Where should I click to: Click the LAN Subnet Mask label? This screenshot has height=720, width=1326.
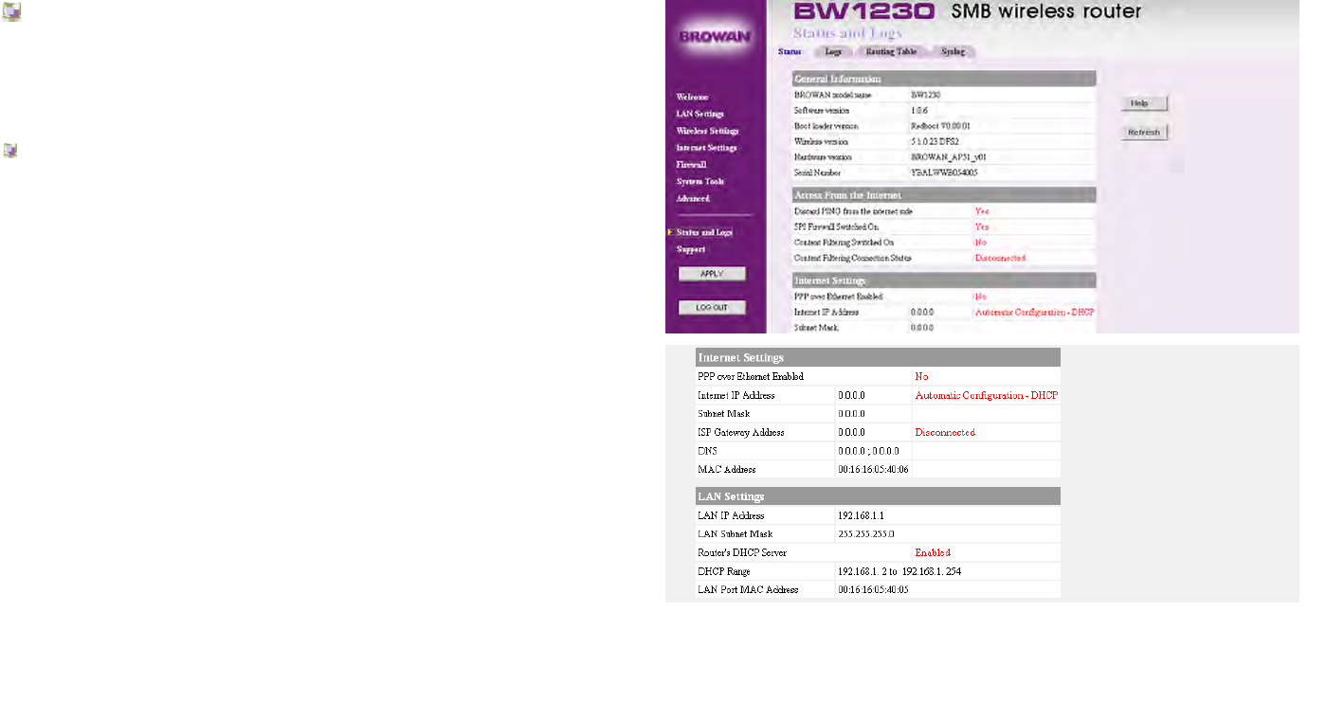[736, 534]
